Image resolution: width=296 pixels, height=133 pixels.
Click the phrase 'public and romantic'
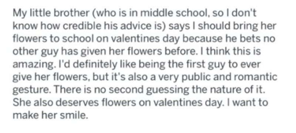(x=229, y=77)
